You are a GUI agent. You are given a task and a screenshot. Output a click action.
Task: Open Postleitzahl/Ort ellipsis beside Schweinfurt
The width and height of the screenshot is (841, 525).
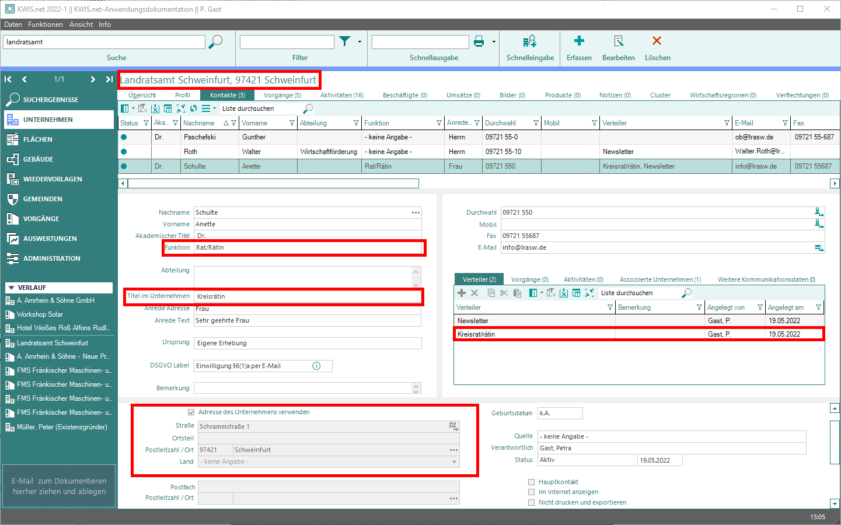(453, 450)
